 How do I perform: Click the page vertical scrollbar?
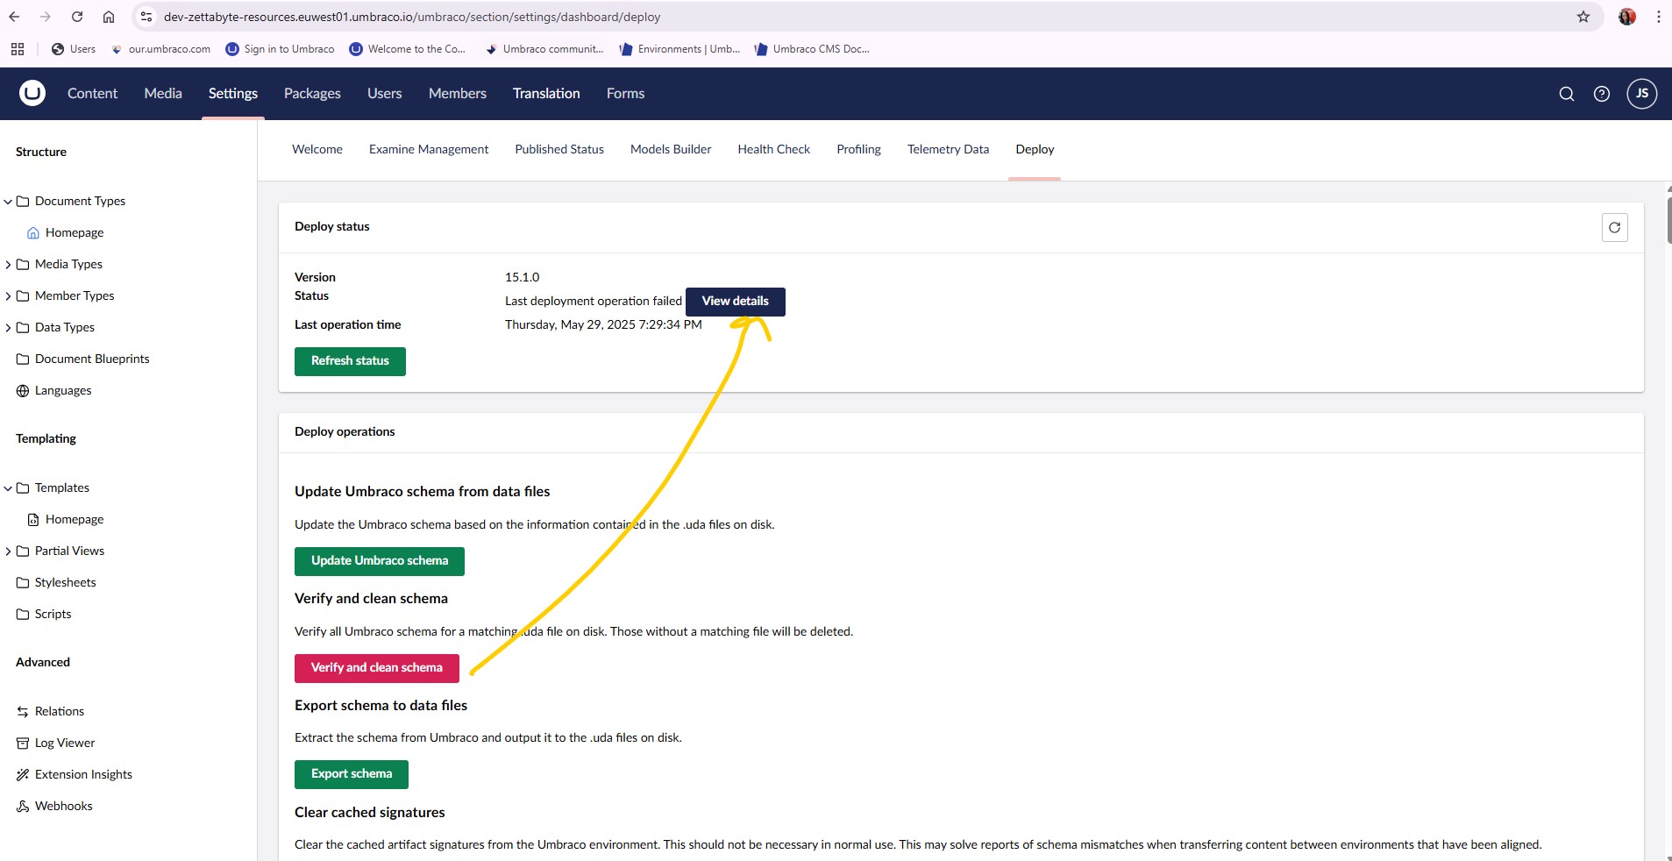1668,222
